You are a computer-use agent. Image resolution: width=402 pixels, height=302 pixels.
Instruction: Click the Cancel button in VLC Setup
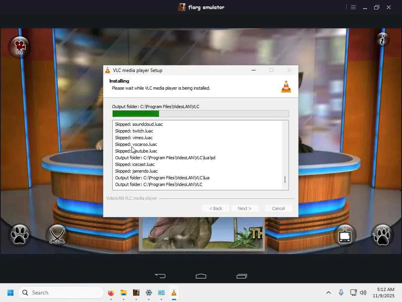click(278, 208)
